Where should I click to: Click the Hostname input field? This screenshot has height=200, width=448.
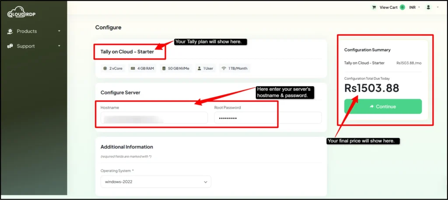point(154,118)
